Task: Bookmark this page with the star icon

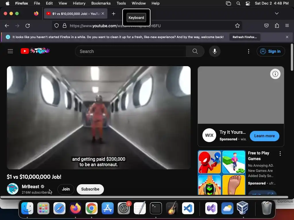Action: point(237,25)
